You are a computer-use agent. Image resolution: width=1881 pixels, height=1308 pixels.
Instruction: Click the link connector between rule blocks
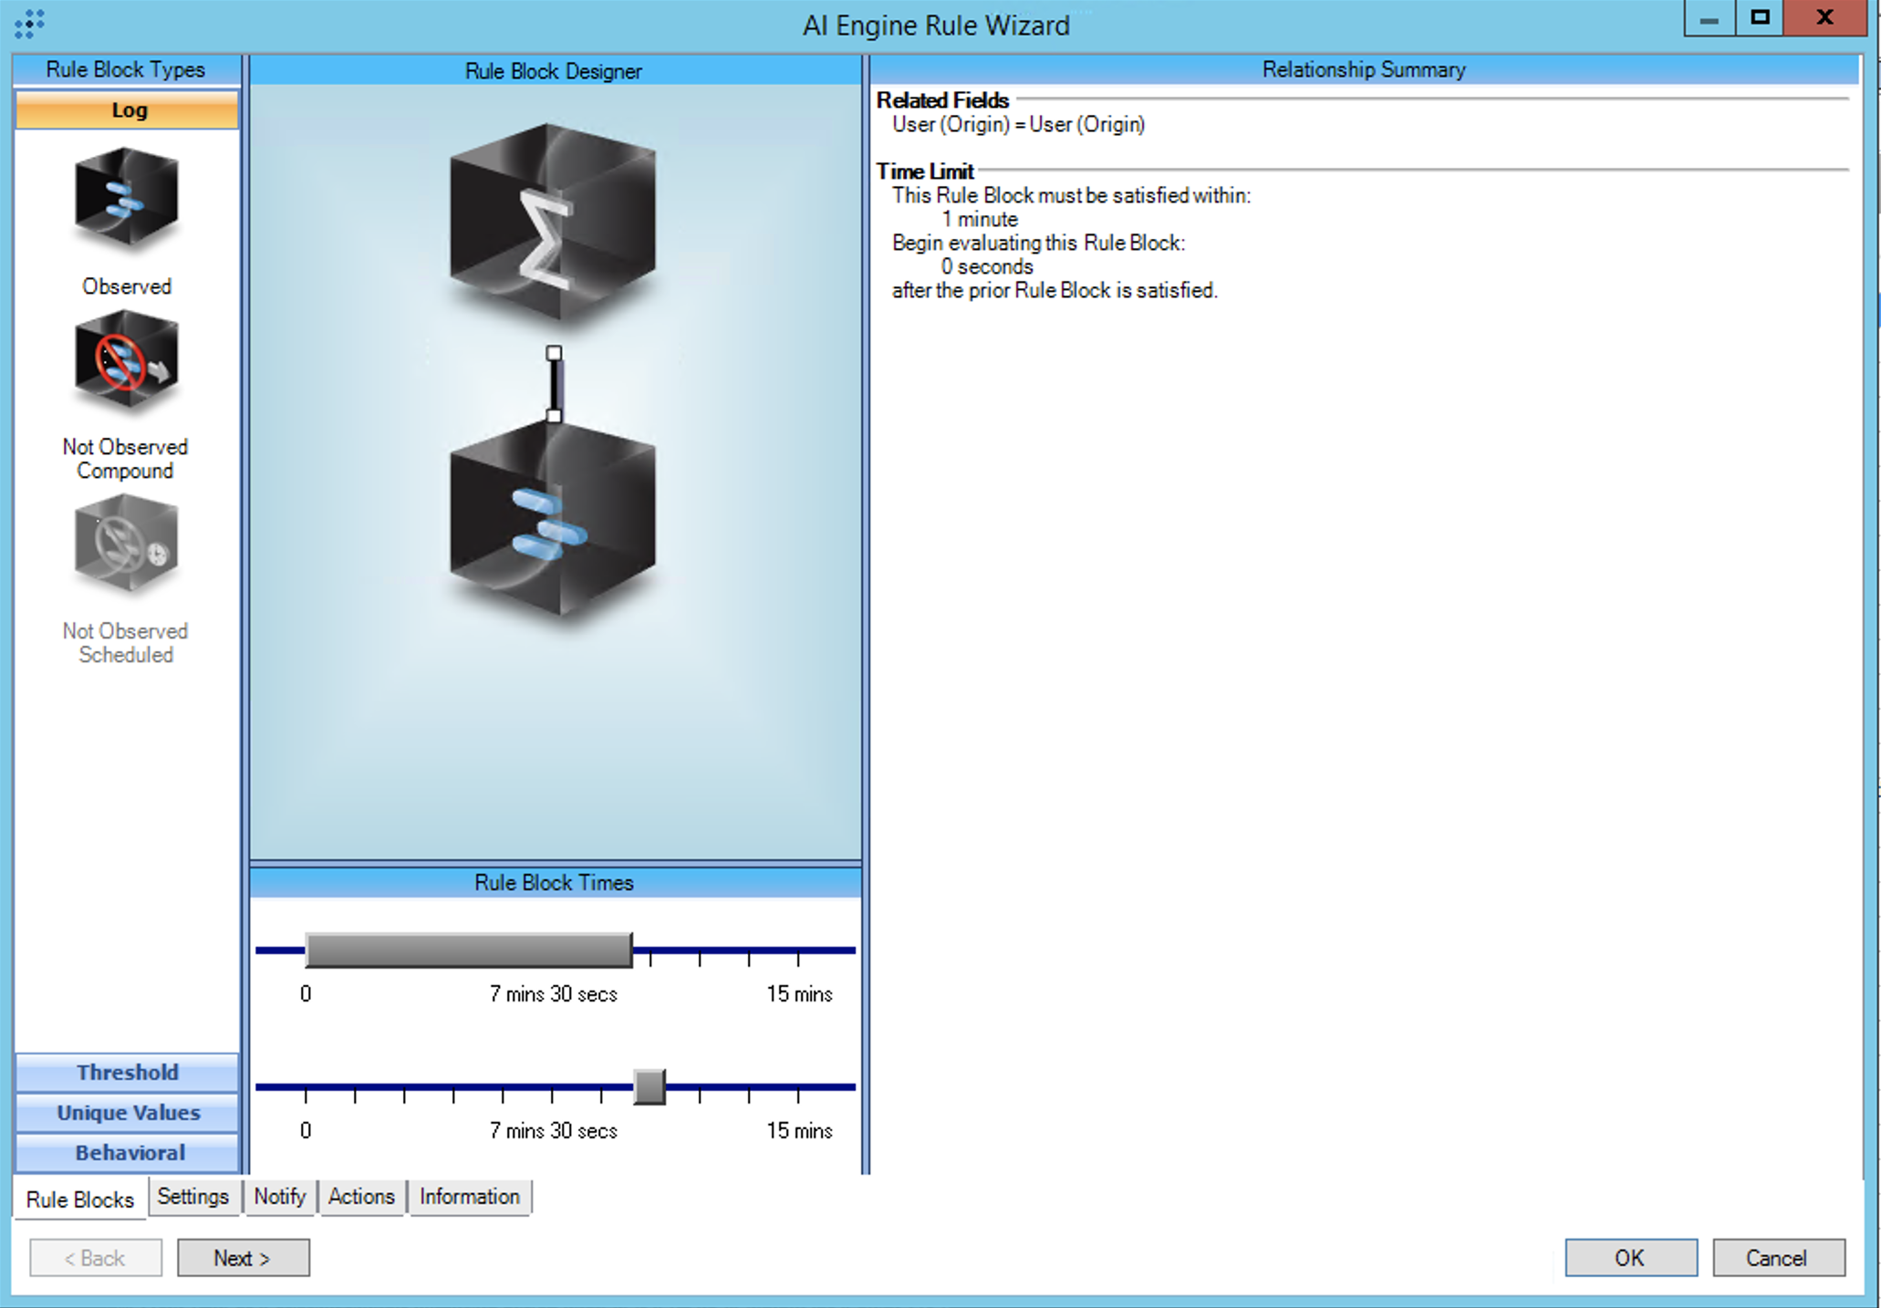554,384
